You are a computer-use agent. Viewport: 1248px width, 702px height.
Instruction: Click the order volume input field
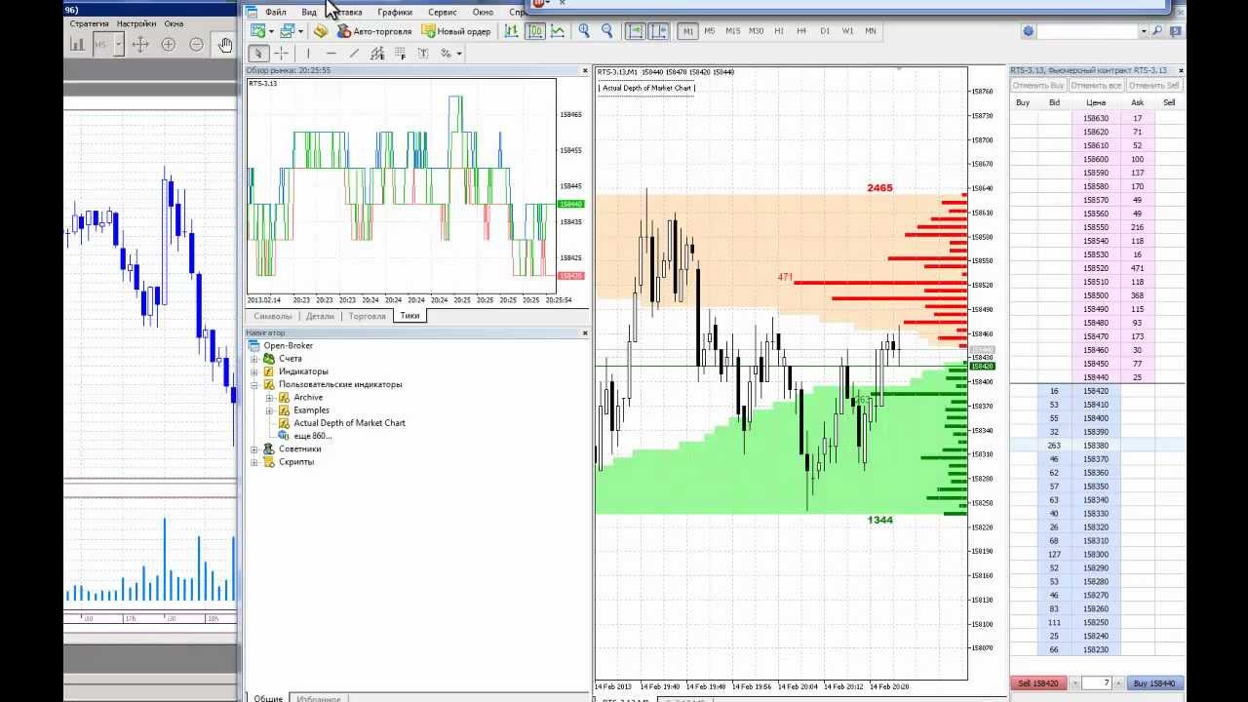pyautogui.click(x=1096, y=683)
